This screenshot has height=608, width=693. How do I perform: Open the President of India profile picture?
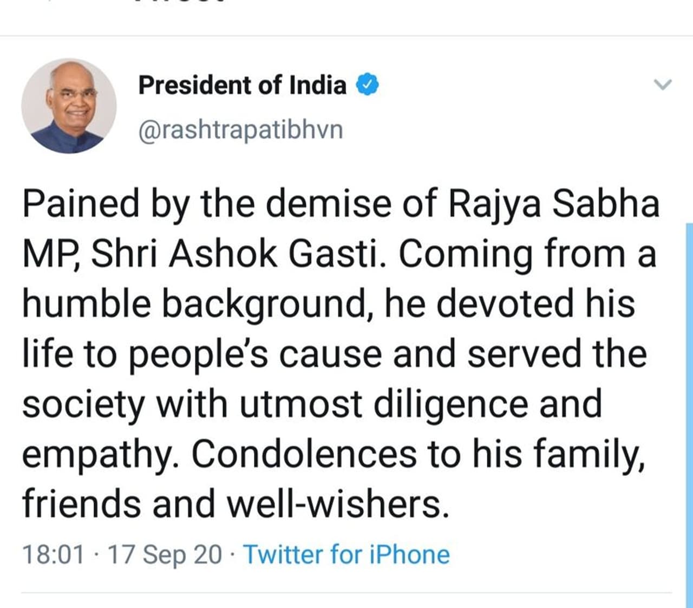point(69,106)
